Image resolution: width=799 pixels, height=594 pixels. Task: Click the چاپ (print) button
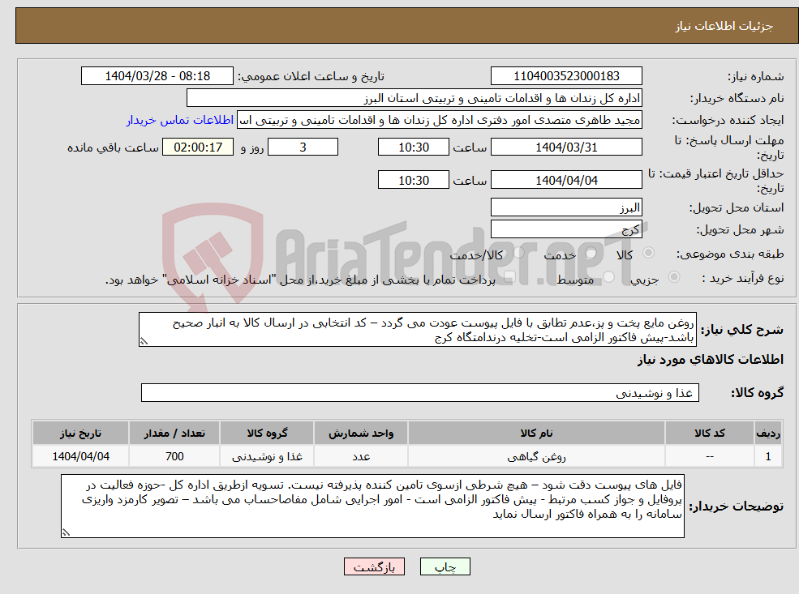445,566
